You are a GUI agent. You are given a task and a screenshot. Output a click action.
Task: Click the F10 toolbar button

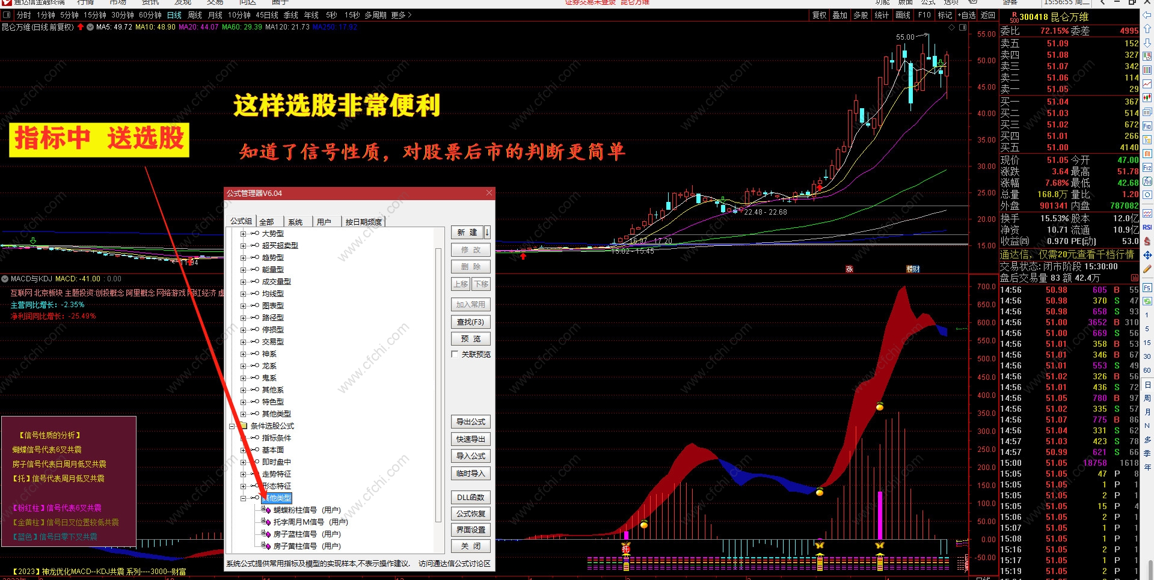[925, 15]
